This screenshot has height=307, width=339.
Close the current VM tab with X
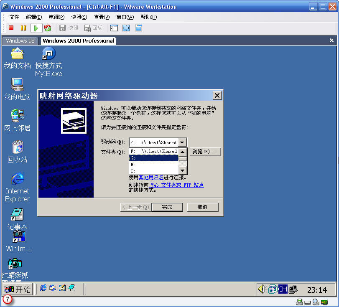tap(331, 41)
